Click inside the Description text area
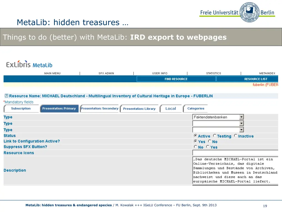282x212 pixels. click(x=235, y=170)
